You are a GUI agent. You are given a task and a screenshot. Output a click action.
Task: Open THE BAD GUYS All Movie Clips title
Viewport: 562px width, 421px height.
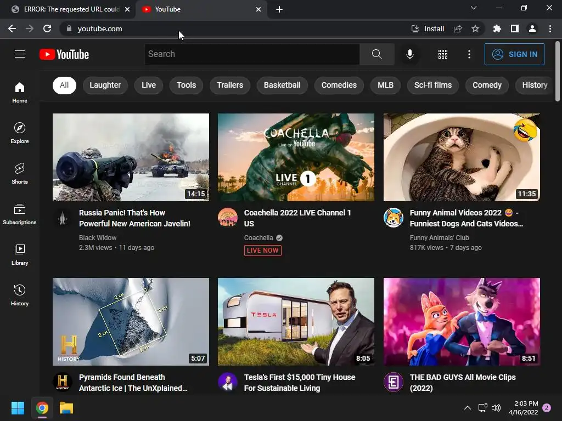point(463,382)
